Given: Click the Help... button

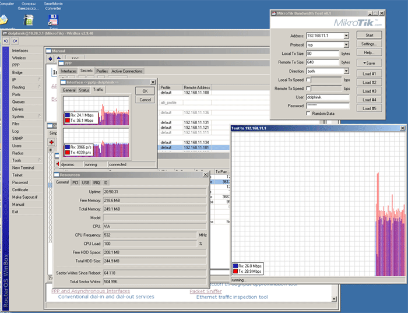Looking at the screenshot, I should (x=369, y=52).
